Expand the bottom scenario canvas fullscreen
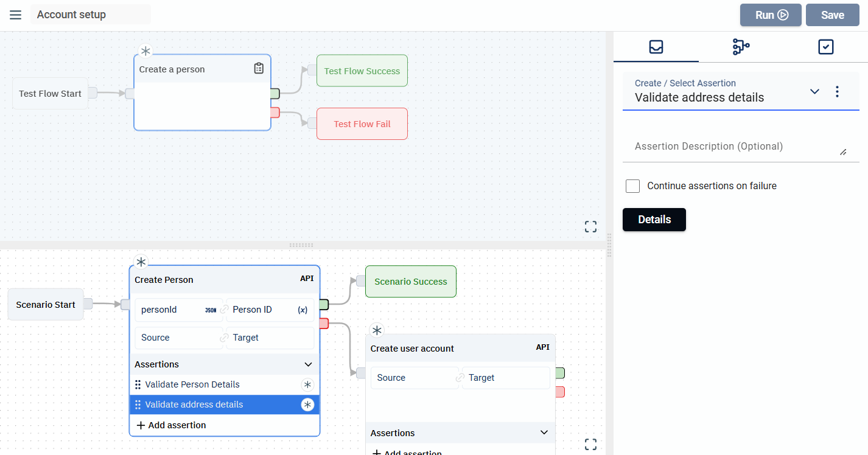 590,444
